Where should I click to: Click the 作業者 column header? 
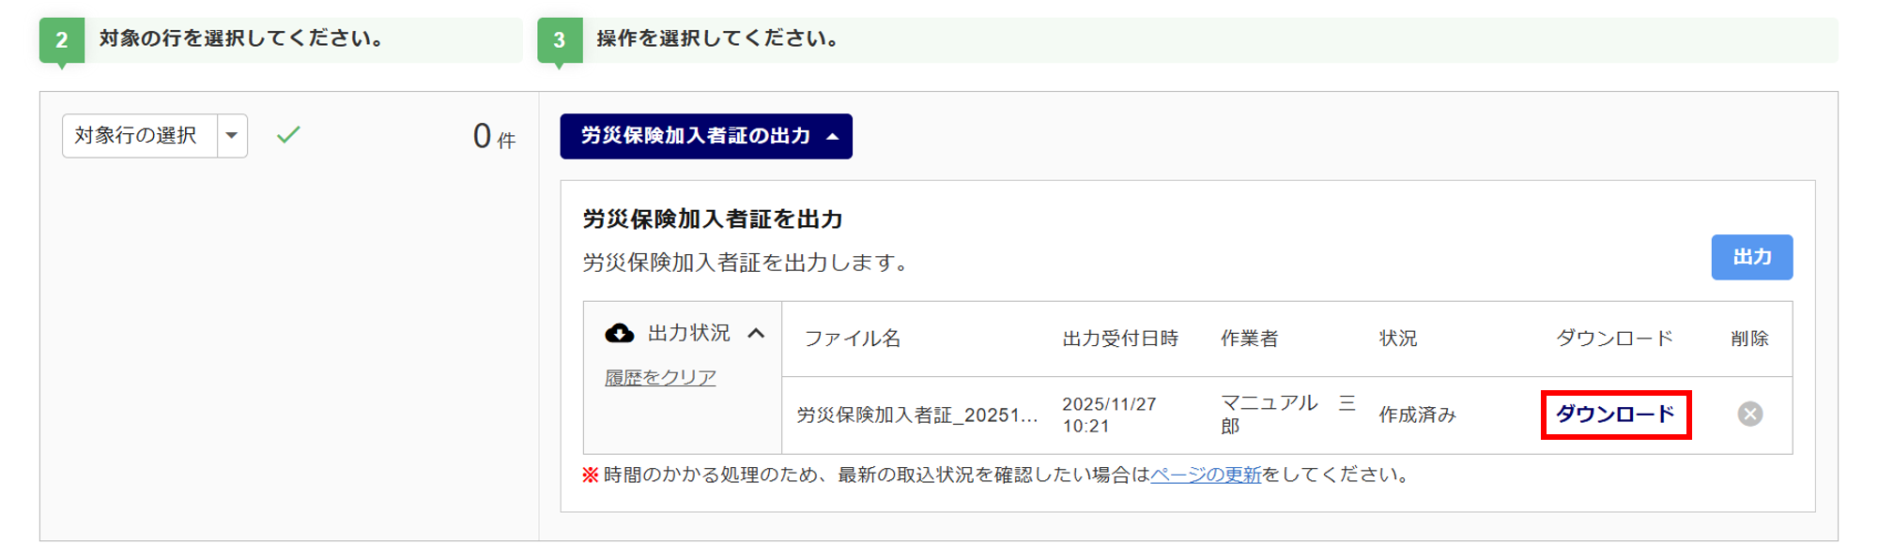(1249, 339)
